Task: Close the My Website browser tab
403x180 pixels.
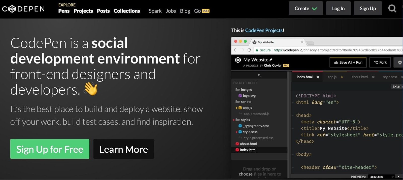Action: [302, 42]
